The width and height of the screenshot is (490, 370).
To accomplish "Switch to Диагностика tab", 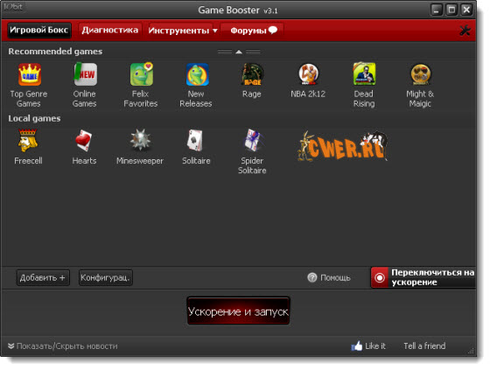I will click(x=110, y=30).
